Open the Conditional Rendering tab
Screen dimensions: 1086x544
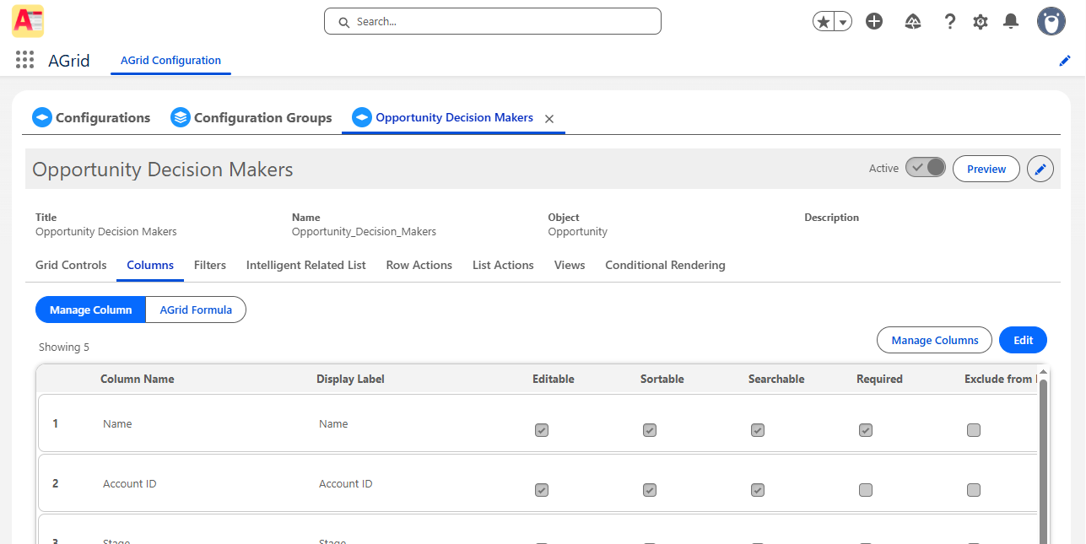665,265
